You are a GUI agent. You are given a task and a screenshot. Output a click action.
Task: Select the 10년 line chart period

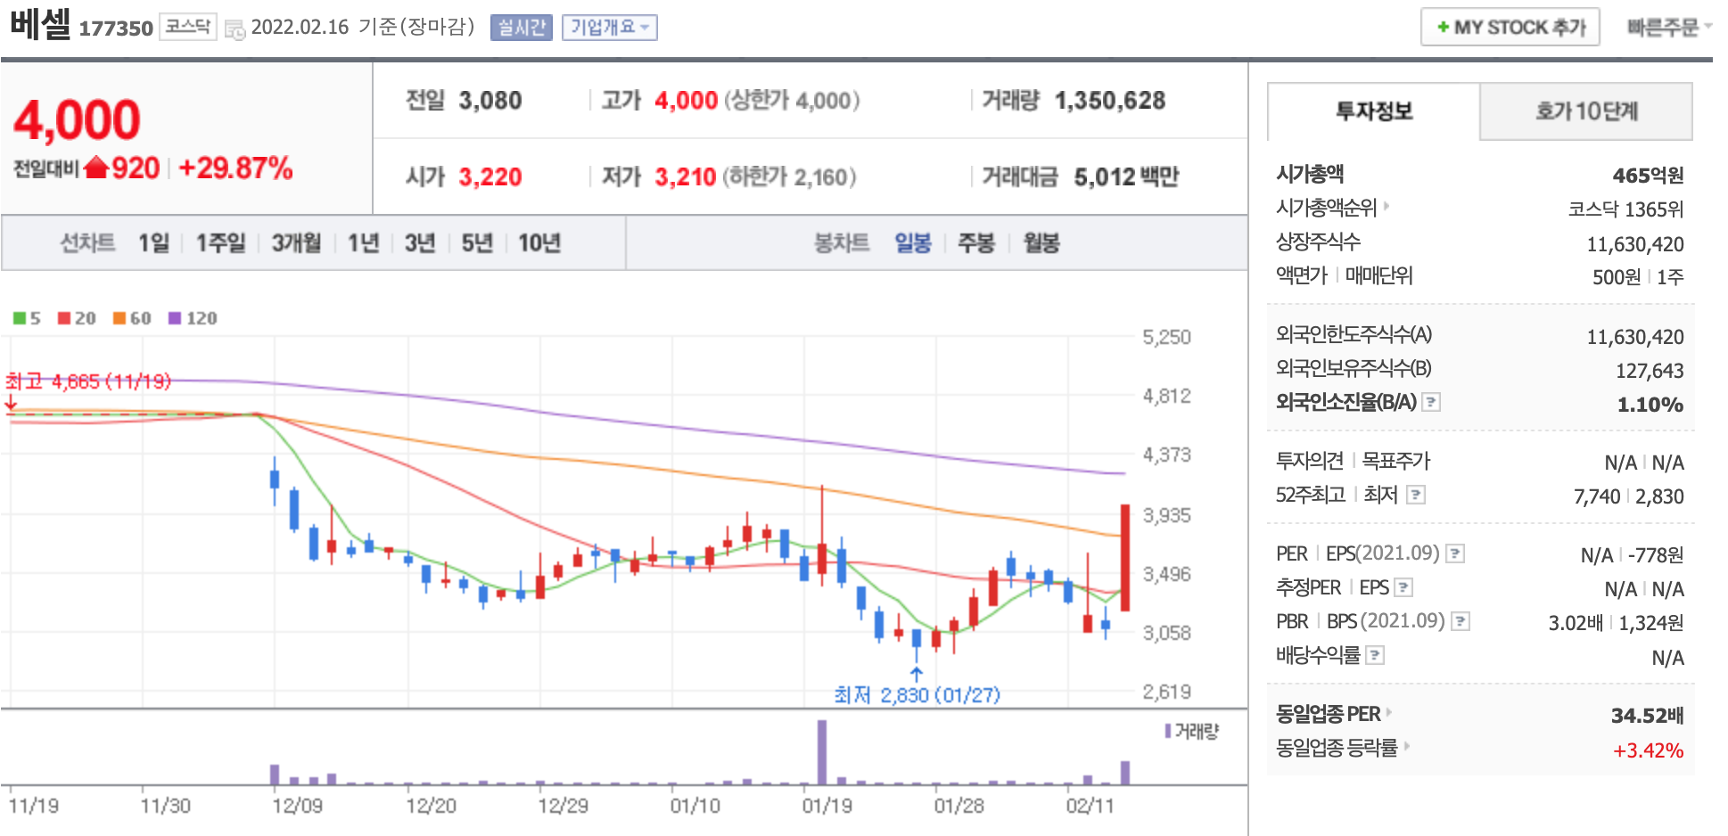(x=539, y=242)
